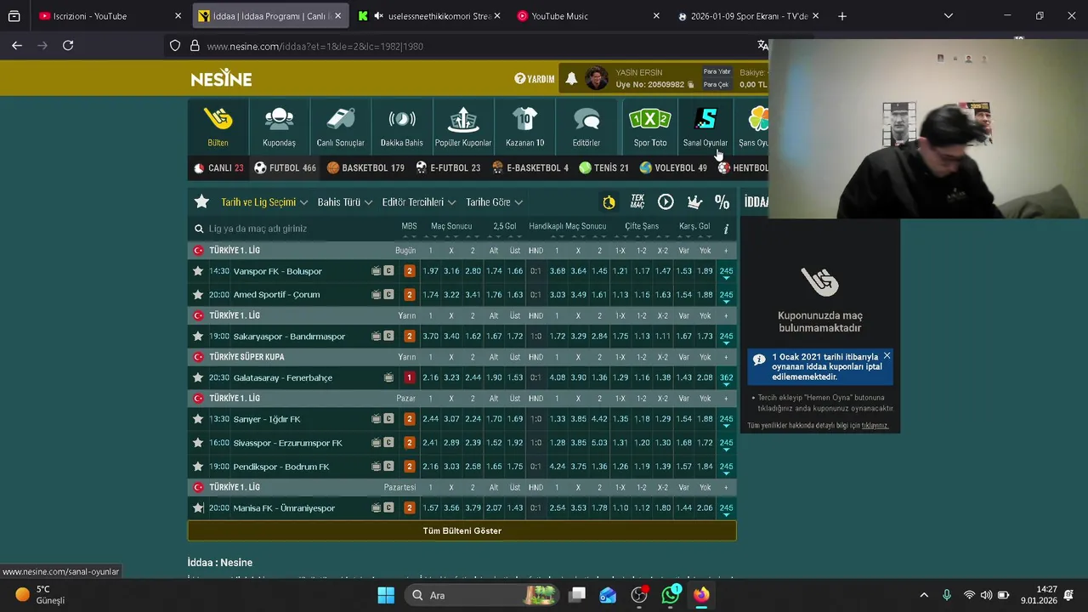Expand 245 more bets for Manisa FK match
Image resolution: width=1088 pixels, height=612 pixels.
point(726,508)
